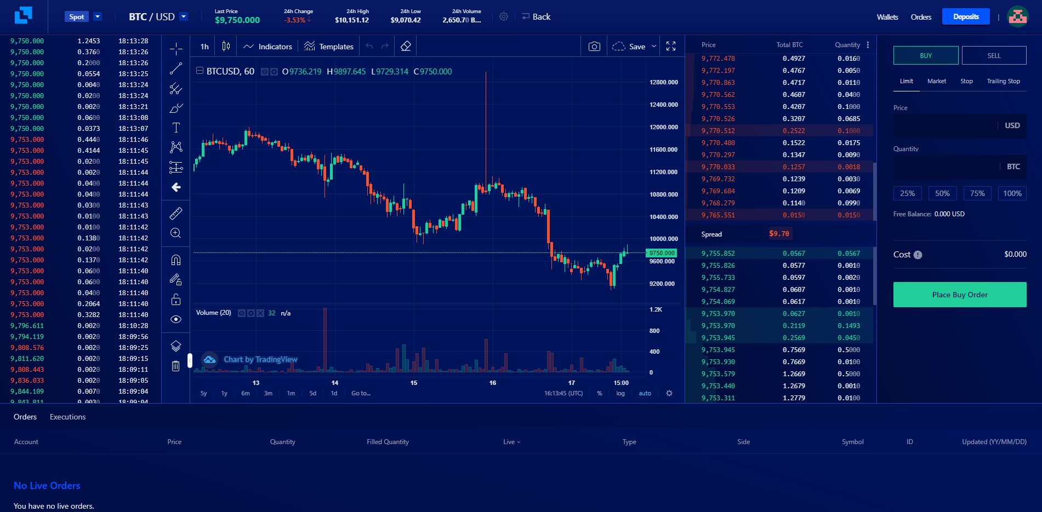The image size is (1042, 512).
Task: Select the BUY side tab
Action: coord(926,55)
